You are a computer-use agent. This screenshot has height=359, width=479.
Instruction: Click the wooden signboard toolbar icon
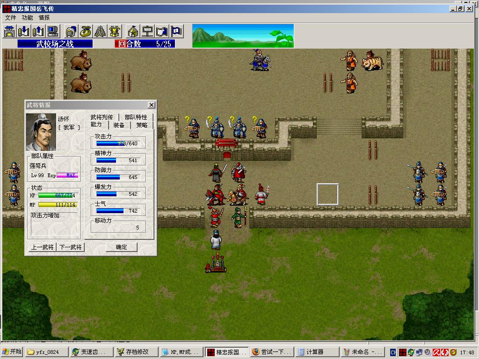pos(147,31)
